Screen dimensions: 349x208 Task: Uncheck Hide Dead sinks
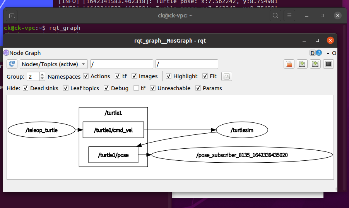[x=26, y=88]
